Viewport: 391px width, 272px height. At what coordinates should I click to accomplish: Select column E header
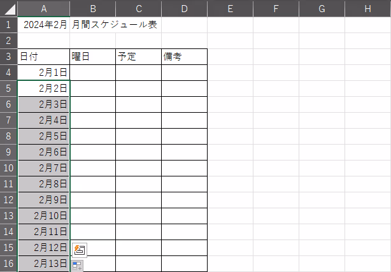pos(231,8)
